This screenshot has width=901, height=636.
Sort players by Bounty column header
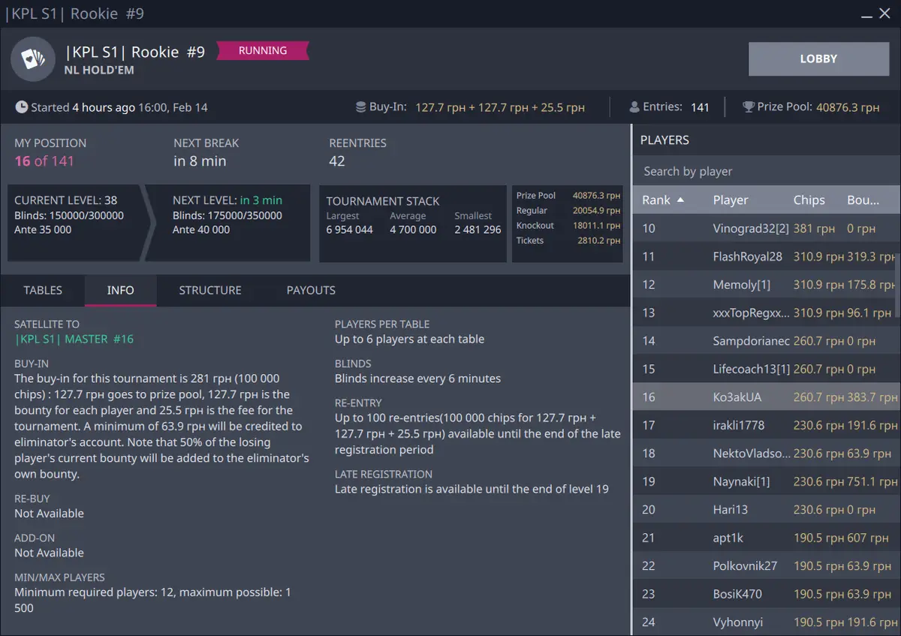[x=863, y=200]
